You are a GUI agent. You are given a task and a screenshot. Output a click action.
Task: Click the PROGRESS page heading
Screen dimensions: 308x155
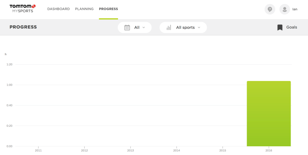pos(23,27)
